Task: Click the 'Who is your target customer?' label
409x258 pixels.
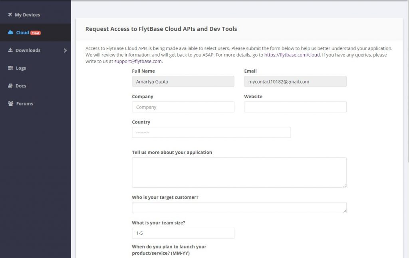Action: pyautogui.click(x=165, y=197)
